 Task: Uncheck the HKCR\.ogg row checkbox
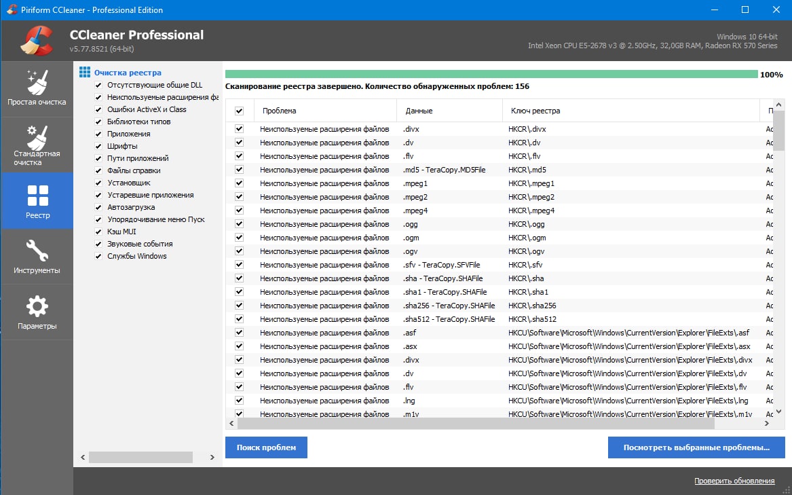[240, 224]
